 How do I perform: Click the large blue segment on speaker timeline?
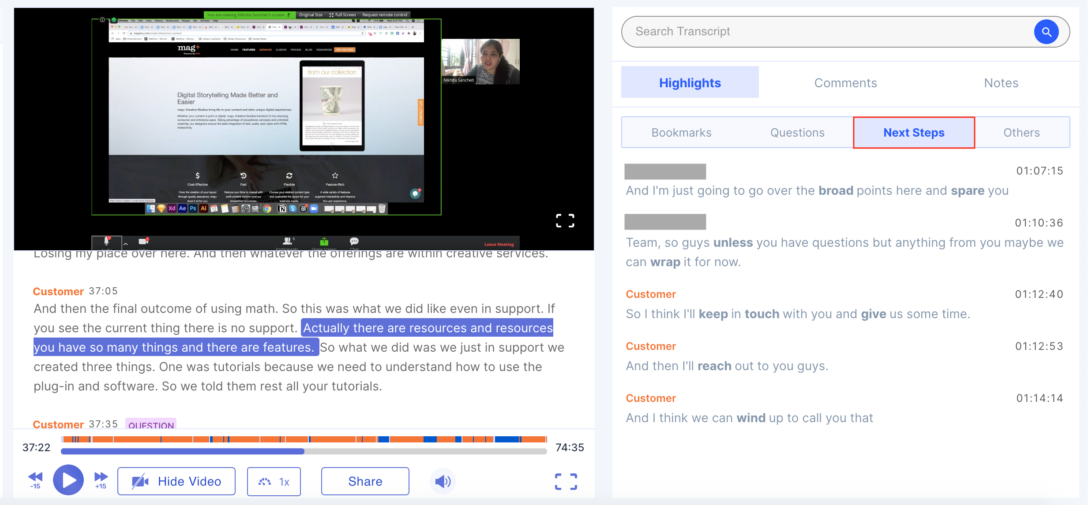point(506,439)
